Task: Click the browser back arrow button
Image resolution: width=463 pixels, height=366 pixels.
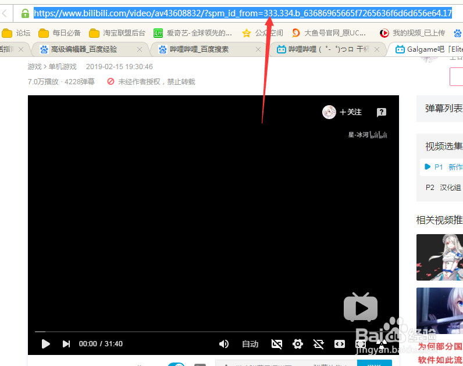Action: coord(5,13)
